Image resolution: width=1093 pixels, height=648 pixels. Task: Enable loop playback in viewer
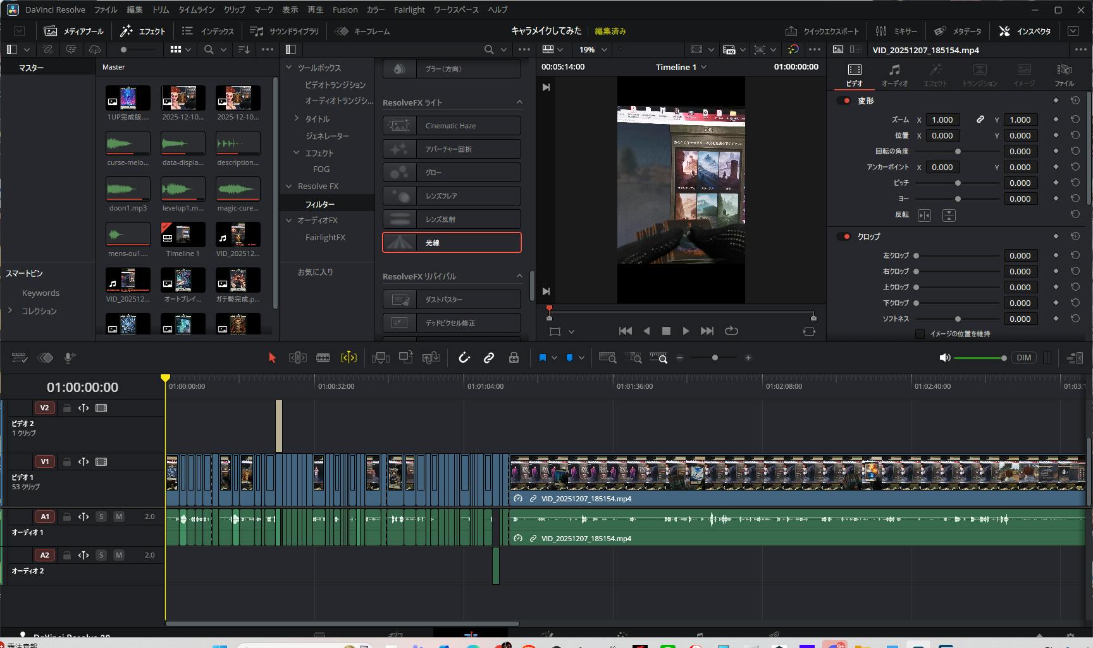tap(731, 331)
